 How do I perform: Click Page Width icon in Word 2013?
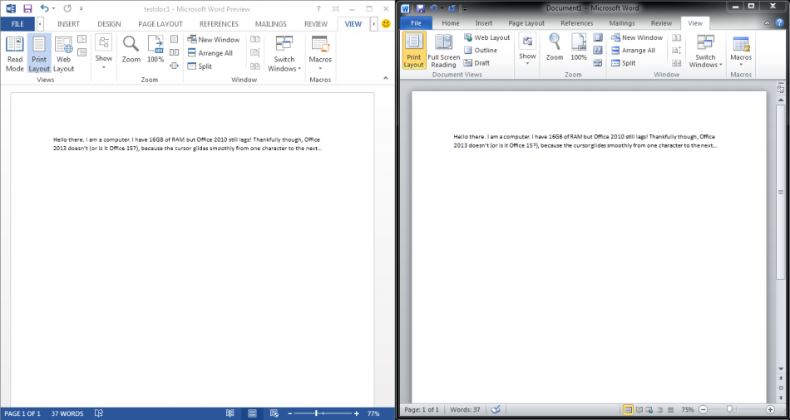175,66
